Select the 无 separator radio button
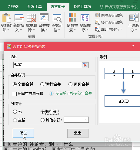The height and width of the screenshot is (150, 140). coord(15,111)
